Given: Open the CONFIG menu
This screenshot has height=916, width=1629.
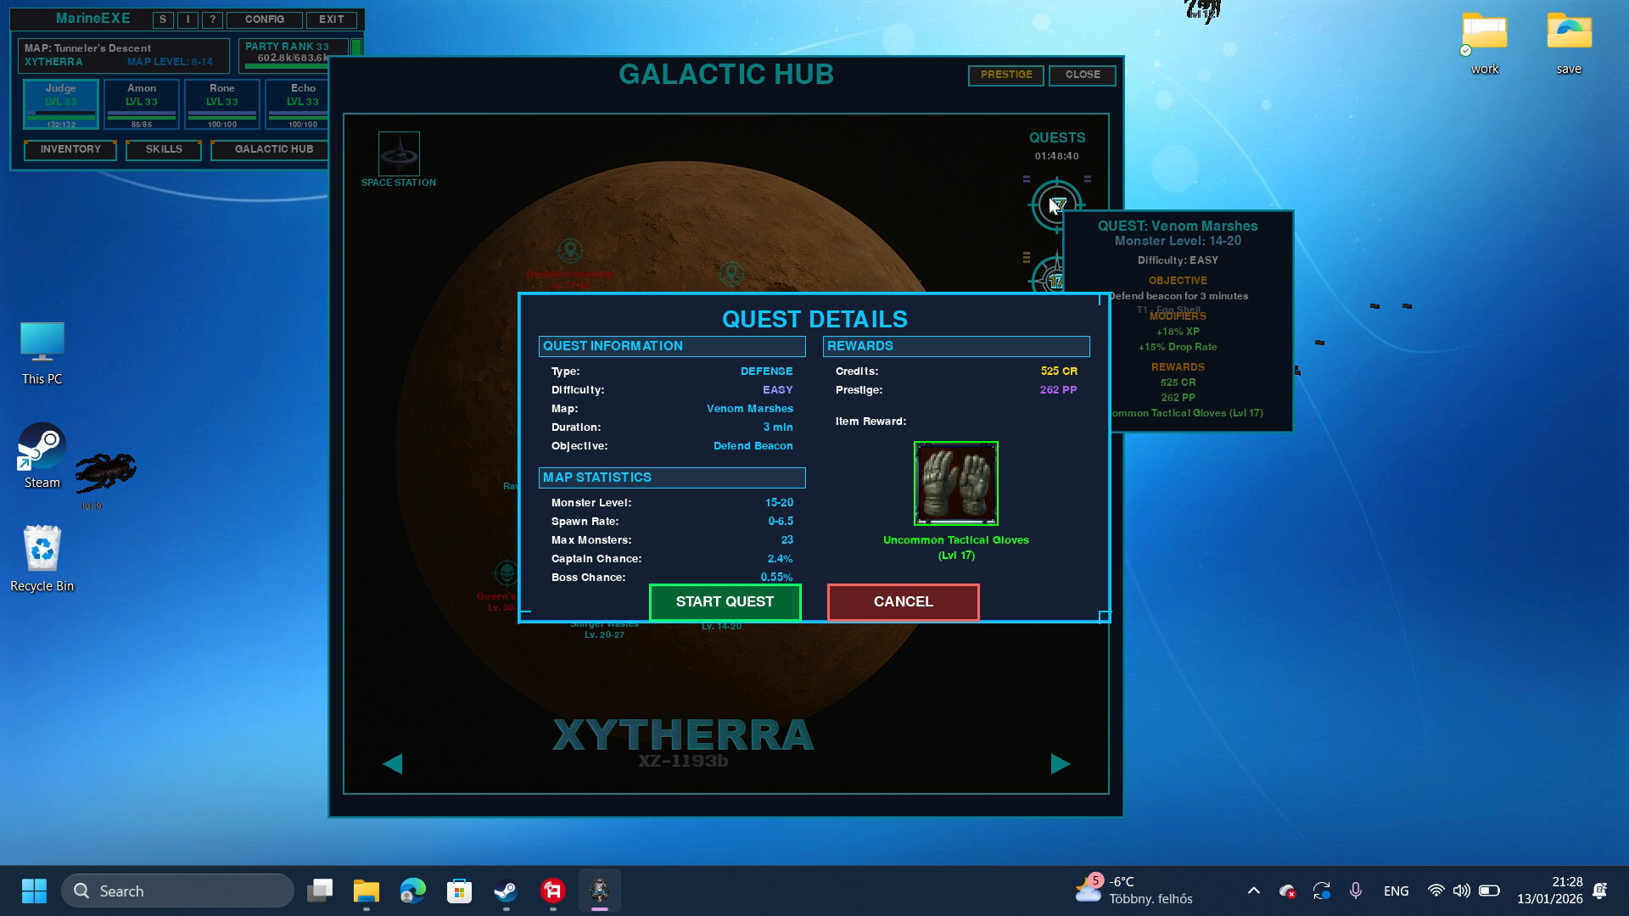Looking at the screenshot, I should coord(264,19).
